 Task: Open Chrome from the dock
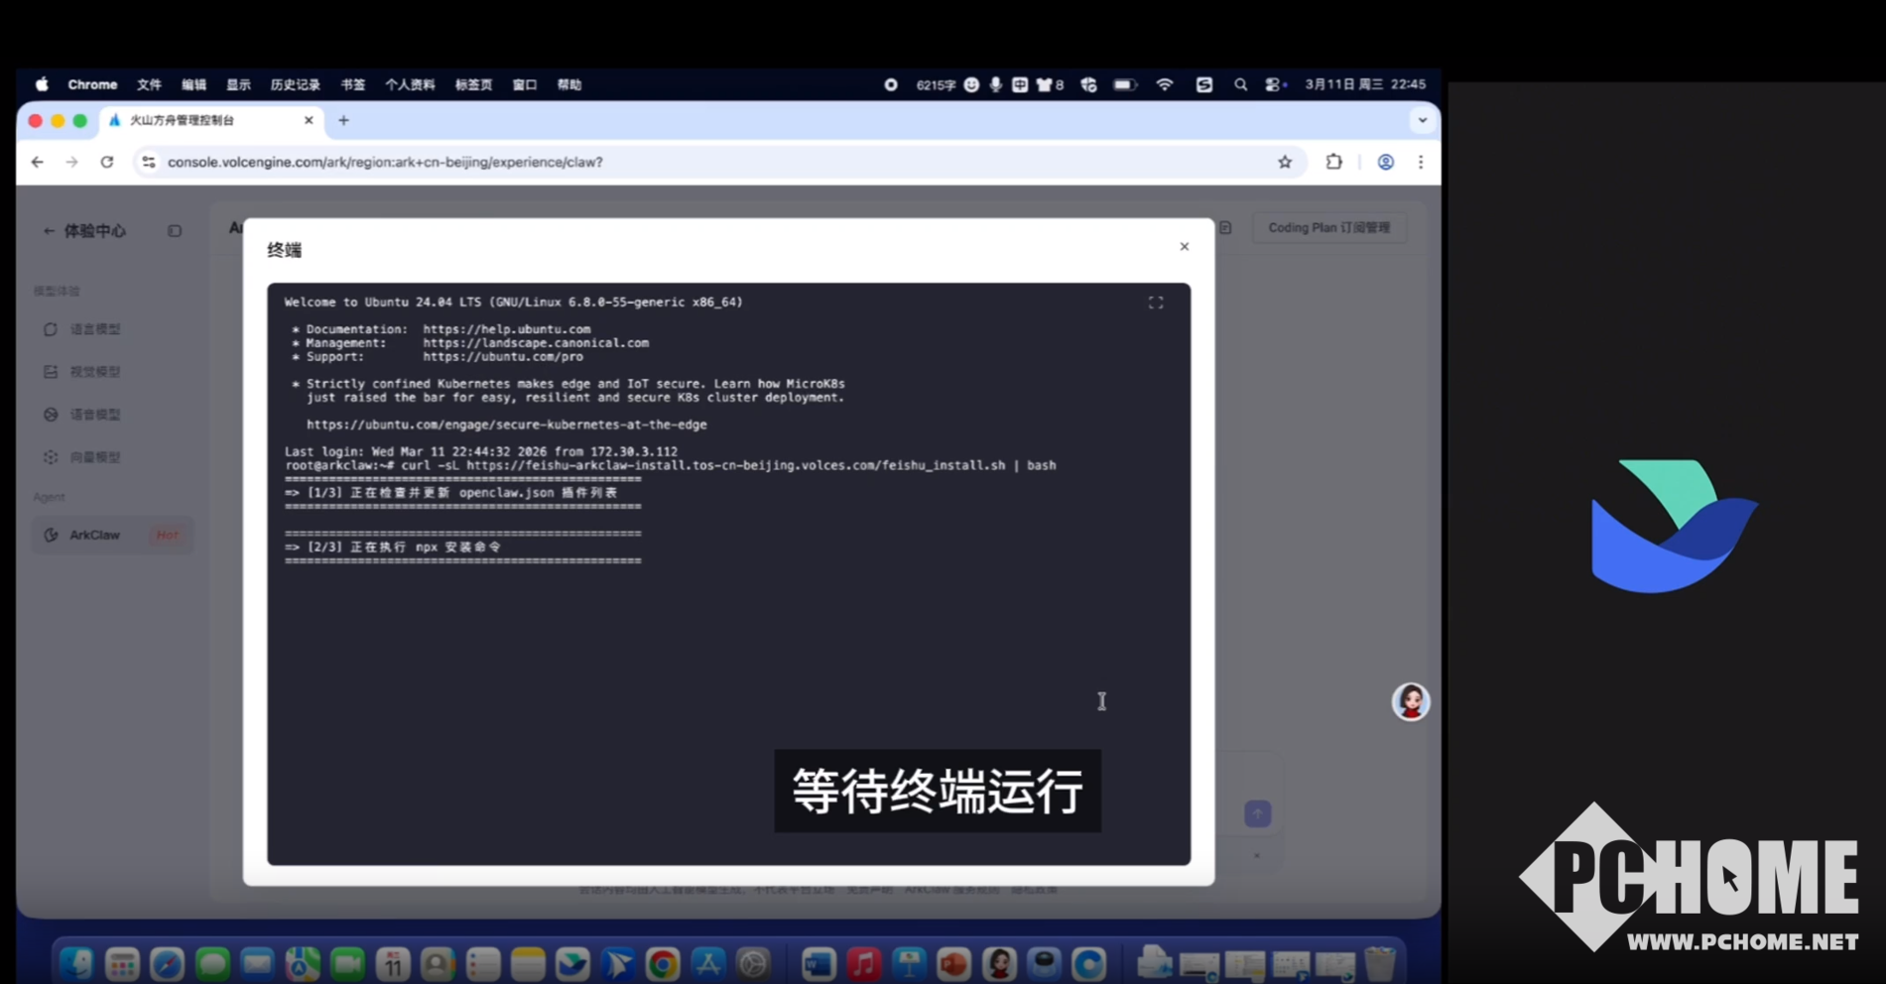(662, 963)
